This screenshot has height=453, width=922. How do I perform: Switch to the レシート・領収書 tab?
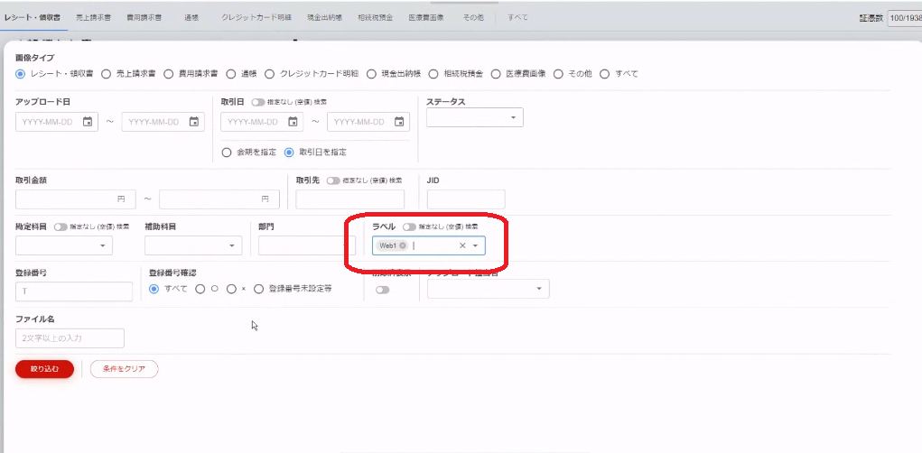click(33, 18)
